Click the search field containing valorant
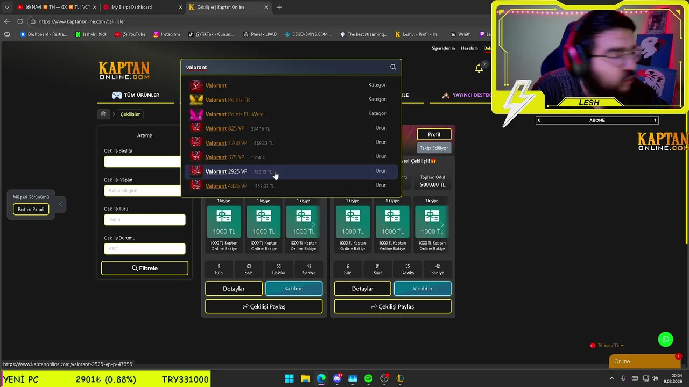Screen dimensions: 689x387 (285, 67)
